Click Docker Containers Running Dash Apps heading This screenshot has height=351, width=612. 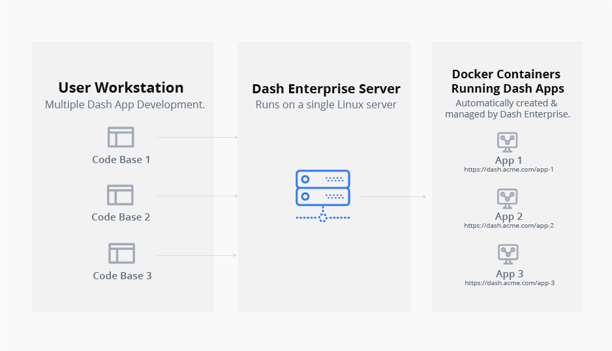coord(508,81)
